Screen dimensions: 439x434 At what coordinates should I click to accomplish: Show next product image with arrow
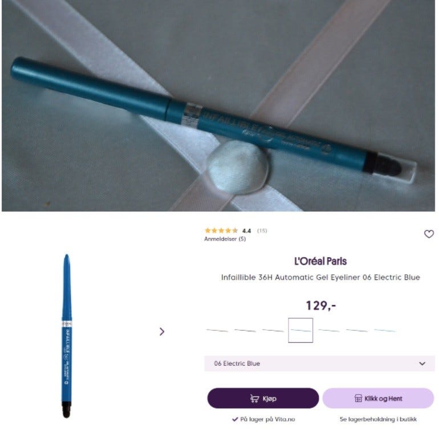point(162,331)
